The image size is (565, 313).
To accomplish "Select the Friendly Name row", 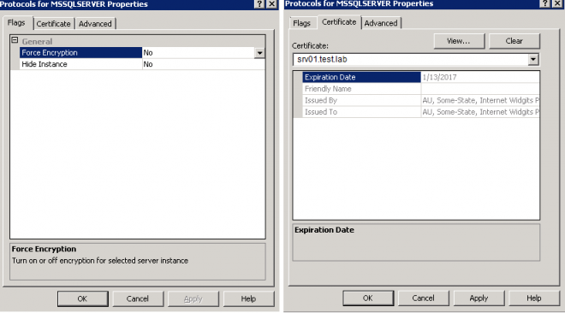I will pyautogui.click(x=421, y=88).
